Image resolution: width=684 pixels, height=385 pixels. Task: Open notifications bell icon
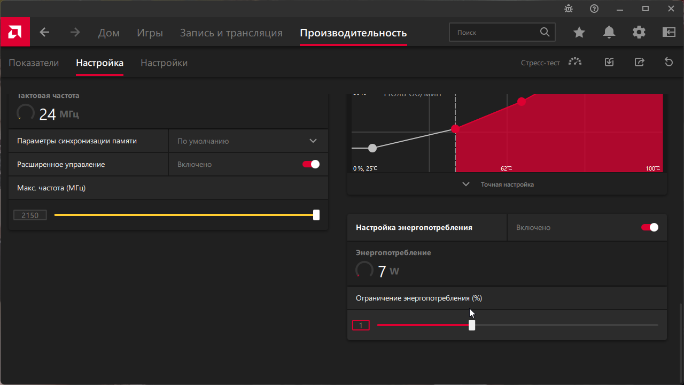(x=609, y=33)
